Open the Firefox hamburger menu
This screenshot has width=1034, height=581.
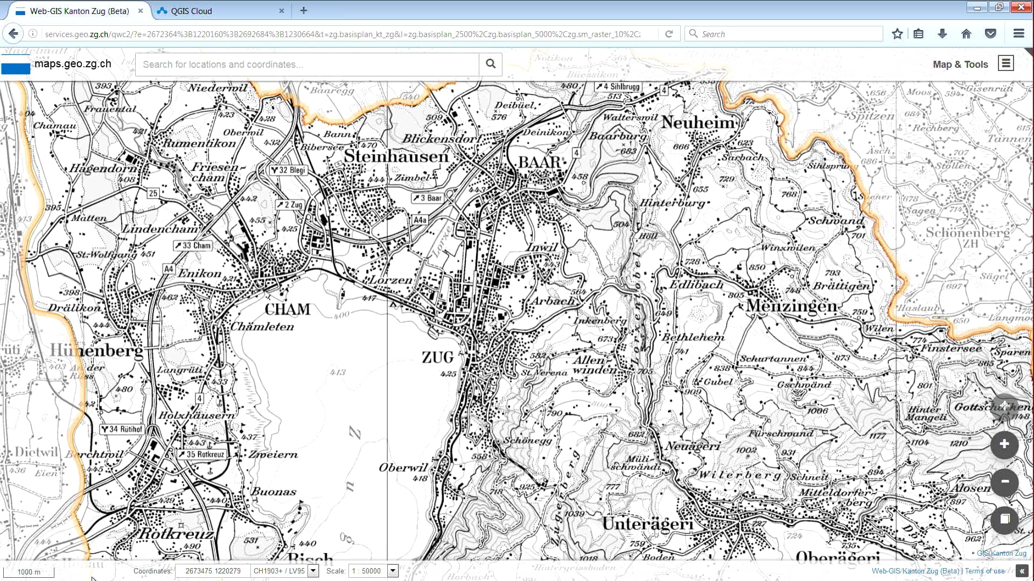pos(1018,34)
